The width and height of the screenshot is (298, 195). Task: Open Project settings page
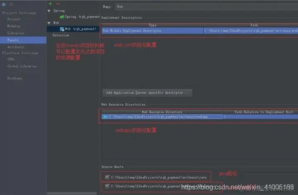[14, 19]
